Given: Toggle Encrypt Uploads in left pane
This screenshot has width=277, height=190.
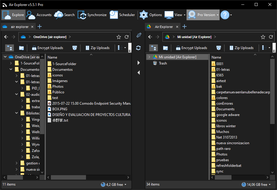Looking at the screenshot, I should click(48, 48).
